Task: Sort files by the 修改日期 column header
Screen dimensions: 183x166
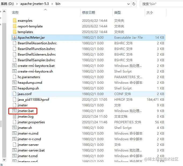Action: [x=89, y=13]
